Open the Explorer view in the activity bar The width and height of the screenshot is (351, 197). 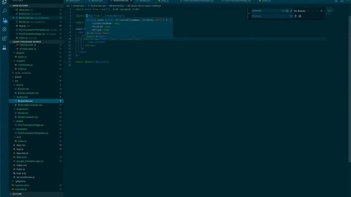click(4, 2)
